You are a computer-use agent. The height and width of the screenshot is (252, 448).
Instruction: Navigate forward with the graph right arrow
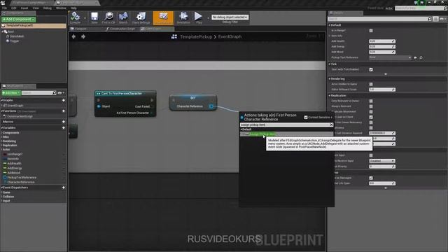pyautogui.click(x=83, y=36)
